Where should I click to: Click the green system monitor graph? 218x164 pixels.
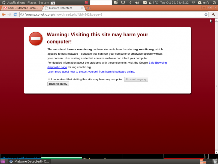tap(62, 156)
